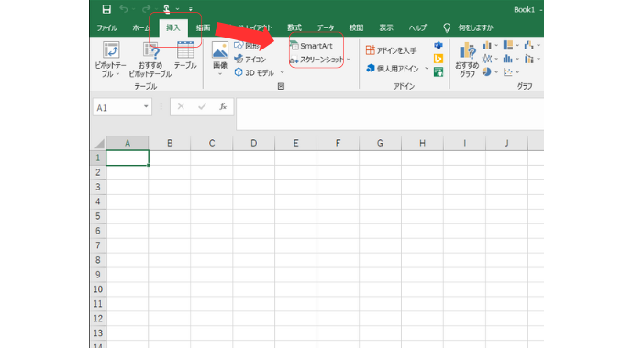Viewport: 633px width, 348px height.
Task: Select row header 3
Action: (x=97, y=187)
